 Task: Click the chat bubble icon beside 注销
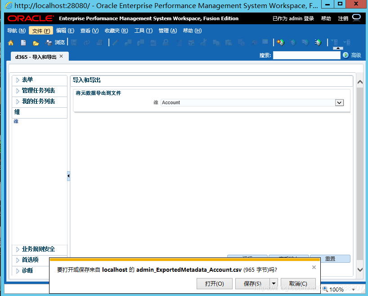pos(356,18)
